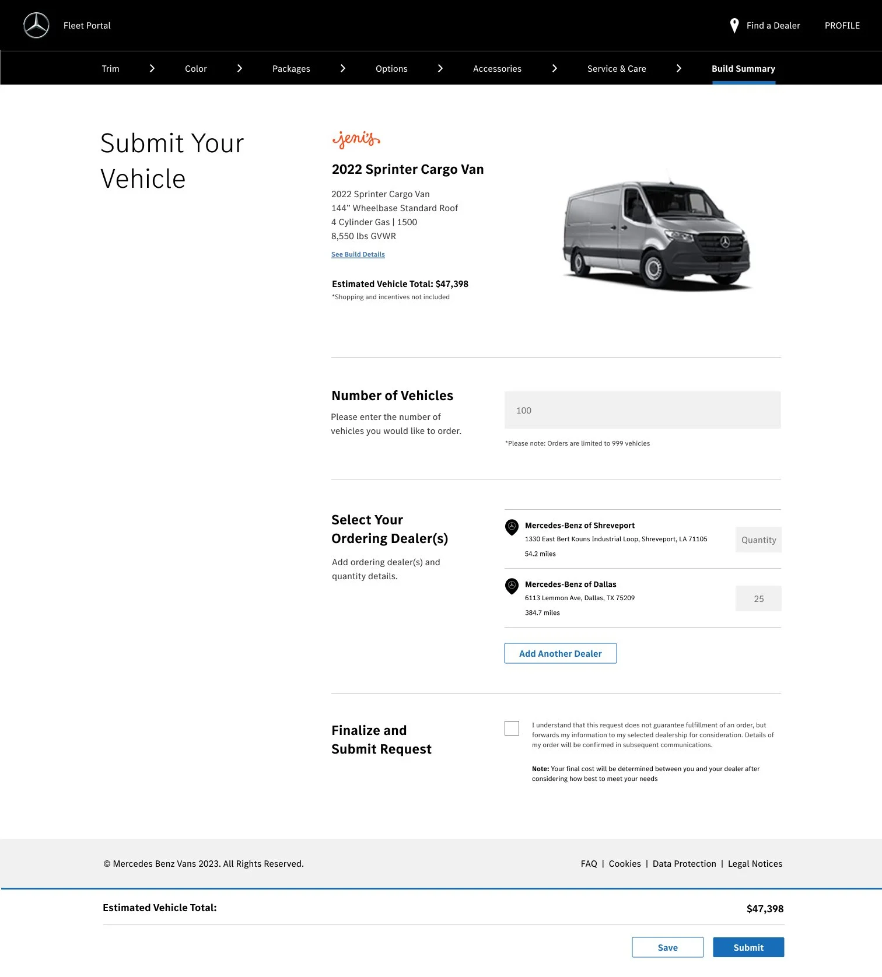Viewport: 882px width, 977px height.
Task: Click the Add Another Dealer button
Action: point(561,653)
